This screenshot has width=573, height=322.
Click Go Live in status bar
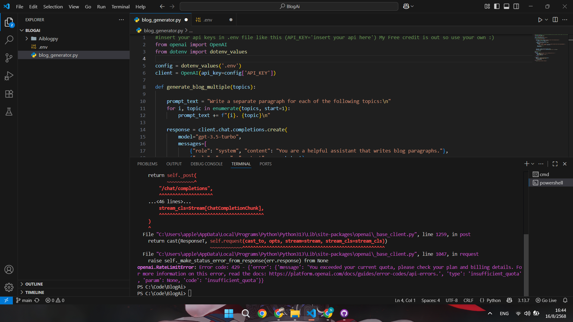[546, 300]
